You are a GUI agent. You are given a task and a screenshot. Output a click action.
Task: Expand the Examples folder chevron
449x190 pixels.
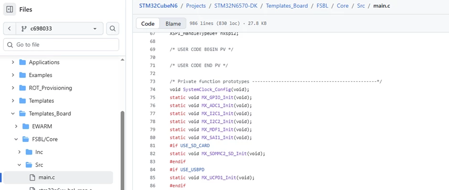point(13,75)
